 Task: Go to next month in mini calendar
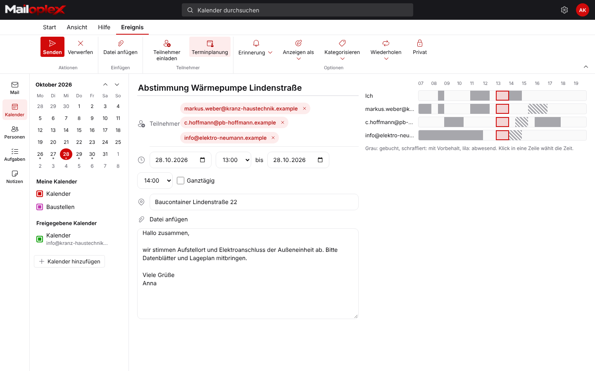click(117, 85)
